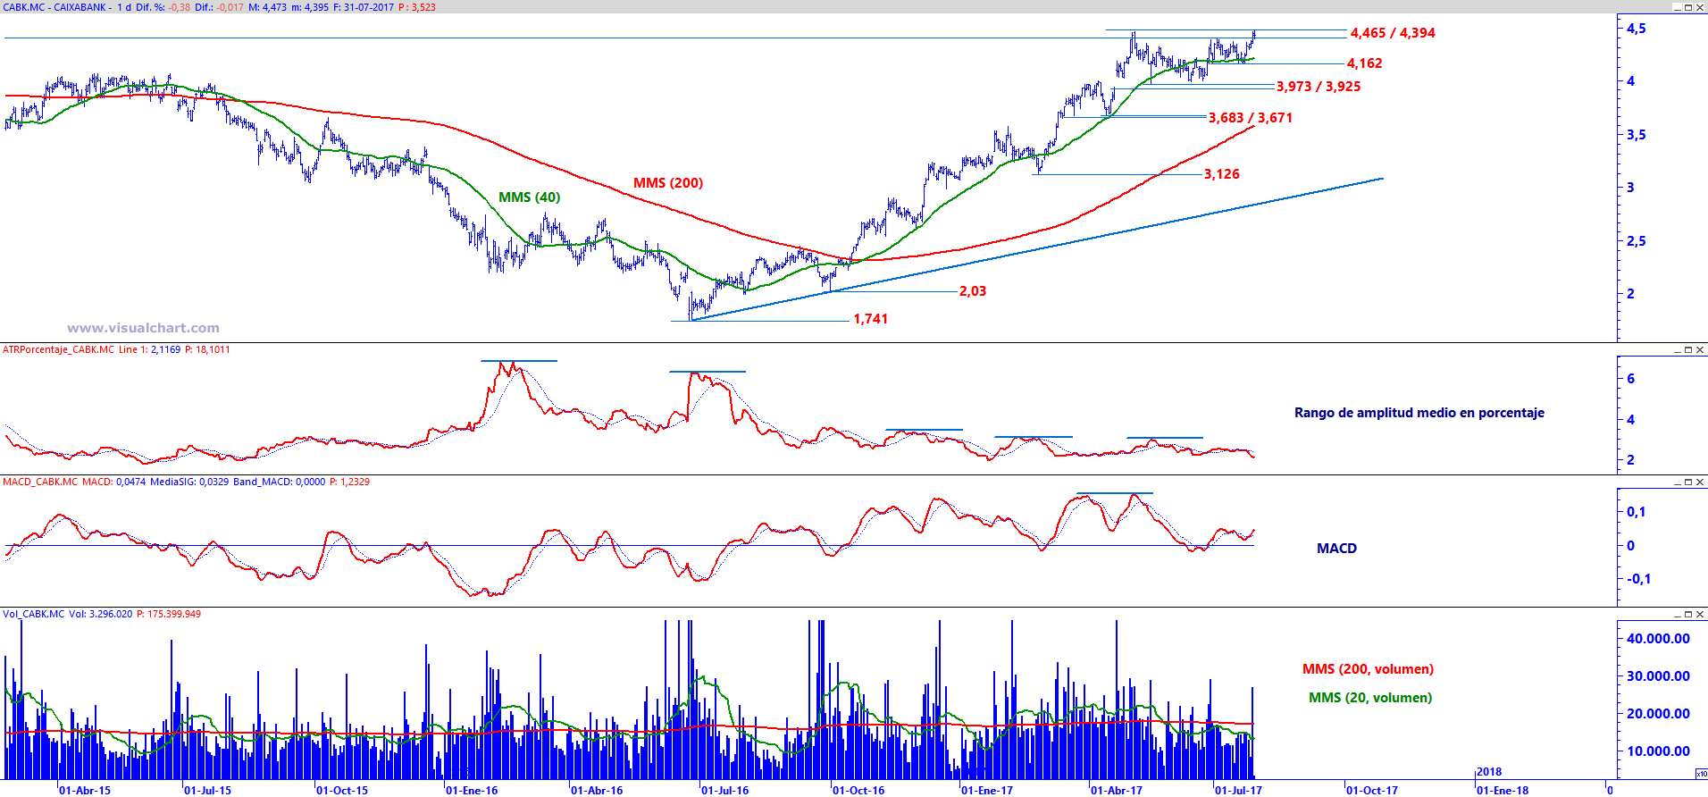The image size is (1708, 797).
Task: Maximize the Vol_CABK.MC volume panel
Action: pyautogui.click(x=1688, y=615)
